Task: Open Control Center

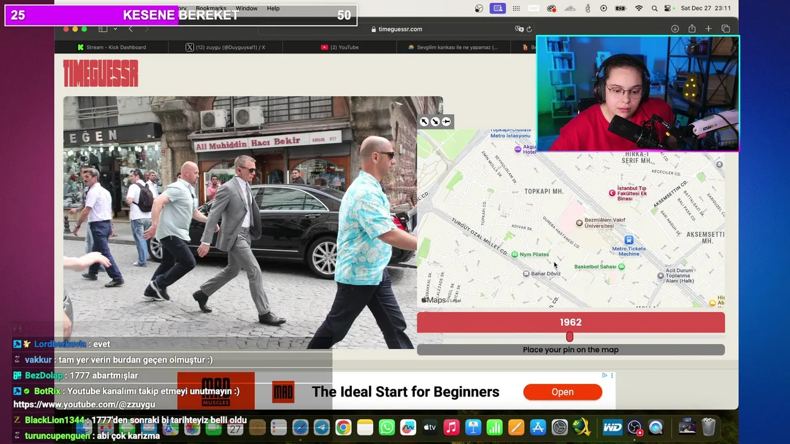Action: pos(668,9)
